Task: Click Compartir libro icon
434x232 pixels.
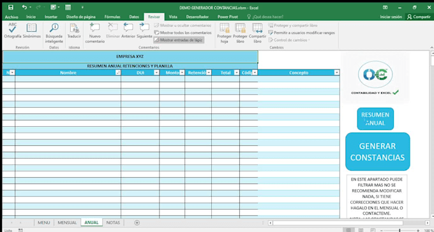Action: 257,33
